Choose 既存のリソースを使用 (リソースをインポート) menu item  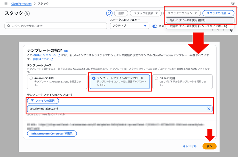click(200, 26)
